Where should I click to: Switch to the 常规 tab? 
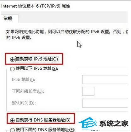[8, 19]
